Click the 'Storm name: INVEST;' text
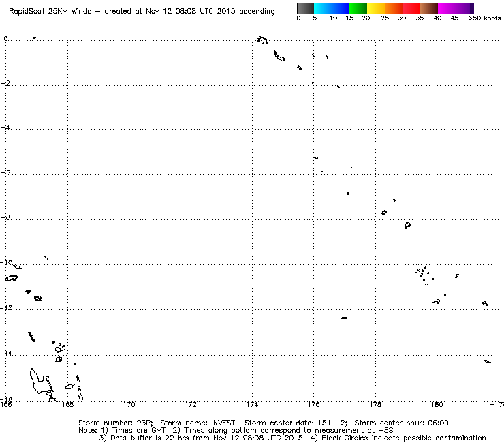This screenshot has width=504, height=443. coord(199,423)
